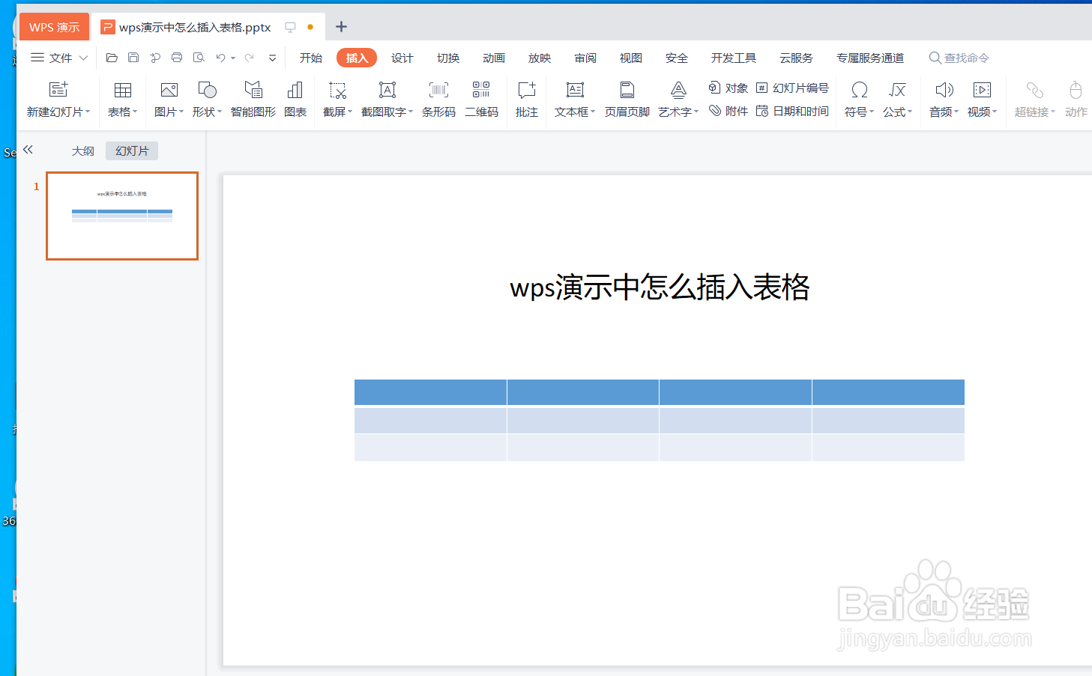
Task: Collapse the slide panel with double-chevron
Action: coord(28,150)
